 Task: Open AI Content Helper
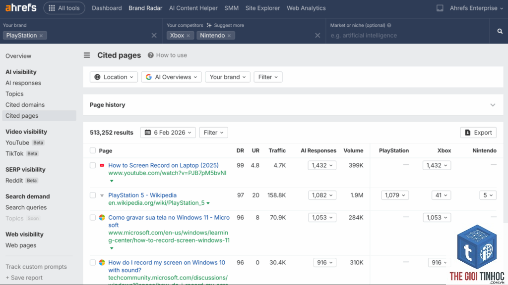[193, 8]
